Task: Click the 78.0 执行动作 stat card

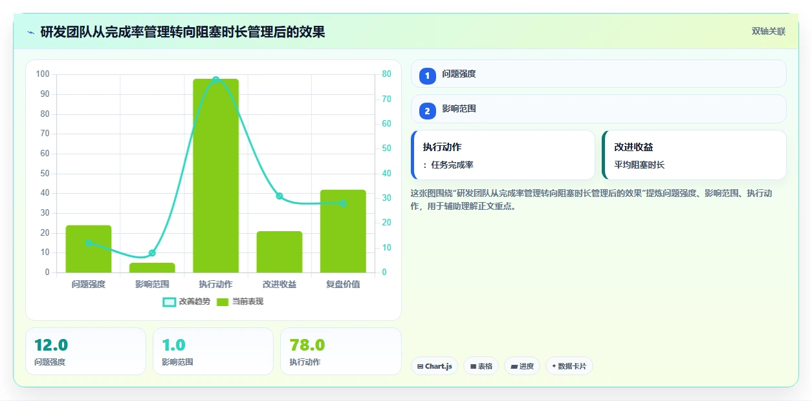Action: click(x=340, y=351)
